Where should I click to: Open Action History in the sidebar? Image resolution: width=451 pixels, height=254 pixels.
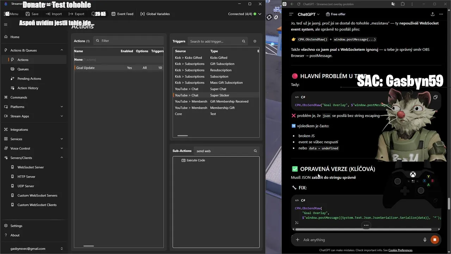pos(28,88)
